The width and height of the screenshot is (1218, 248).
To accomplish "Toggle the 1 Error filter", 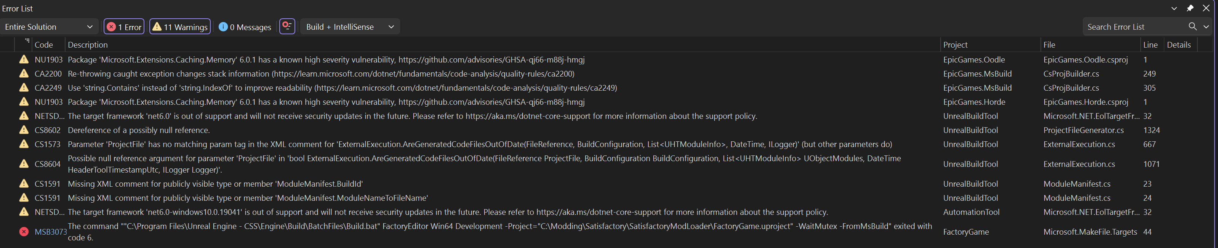I will (124, 27).
